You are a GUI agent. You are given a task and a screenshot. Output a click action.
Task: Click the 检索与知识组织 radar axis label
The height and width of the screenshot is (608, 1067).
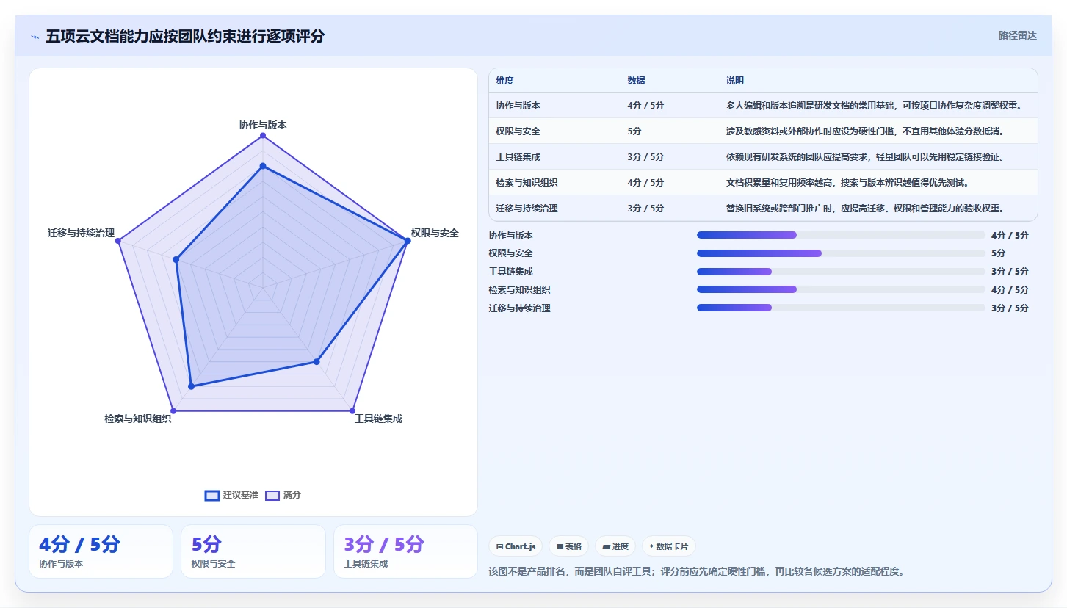(137, 419)
